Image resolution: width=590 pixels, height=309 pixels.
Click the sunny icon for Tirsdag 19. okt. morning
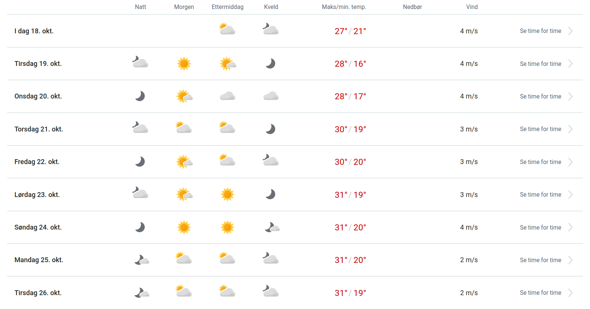[184, 64]
